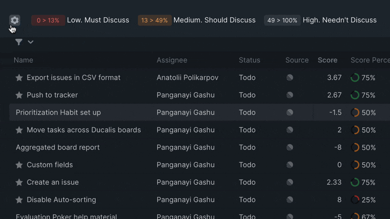Screen dimensions: 390x219
Task: Click source icon for Aggregated board report
Action: (x=290, y=148)
